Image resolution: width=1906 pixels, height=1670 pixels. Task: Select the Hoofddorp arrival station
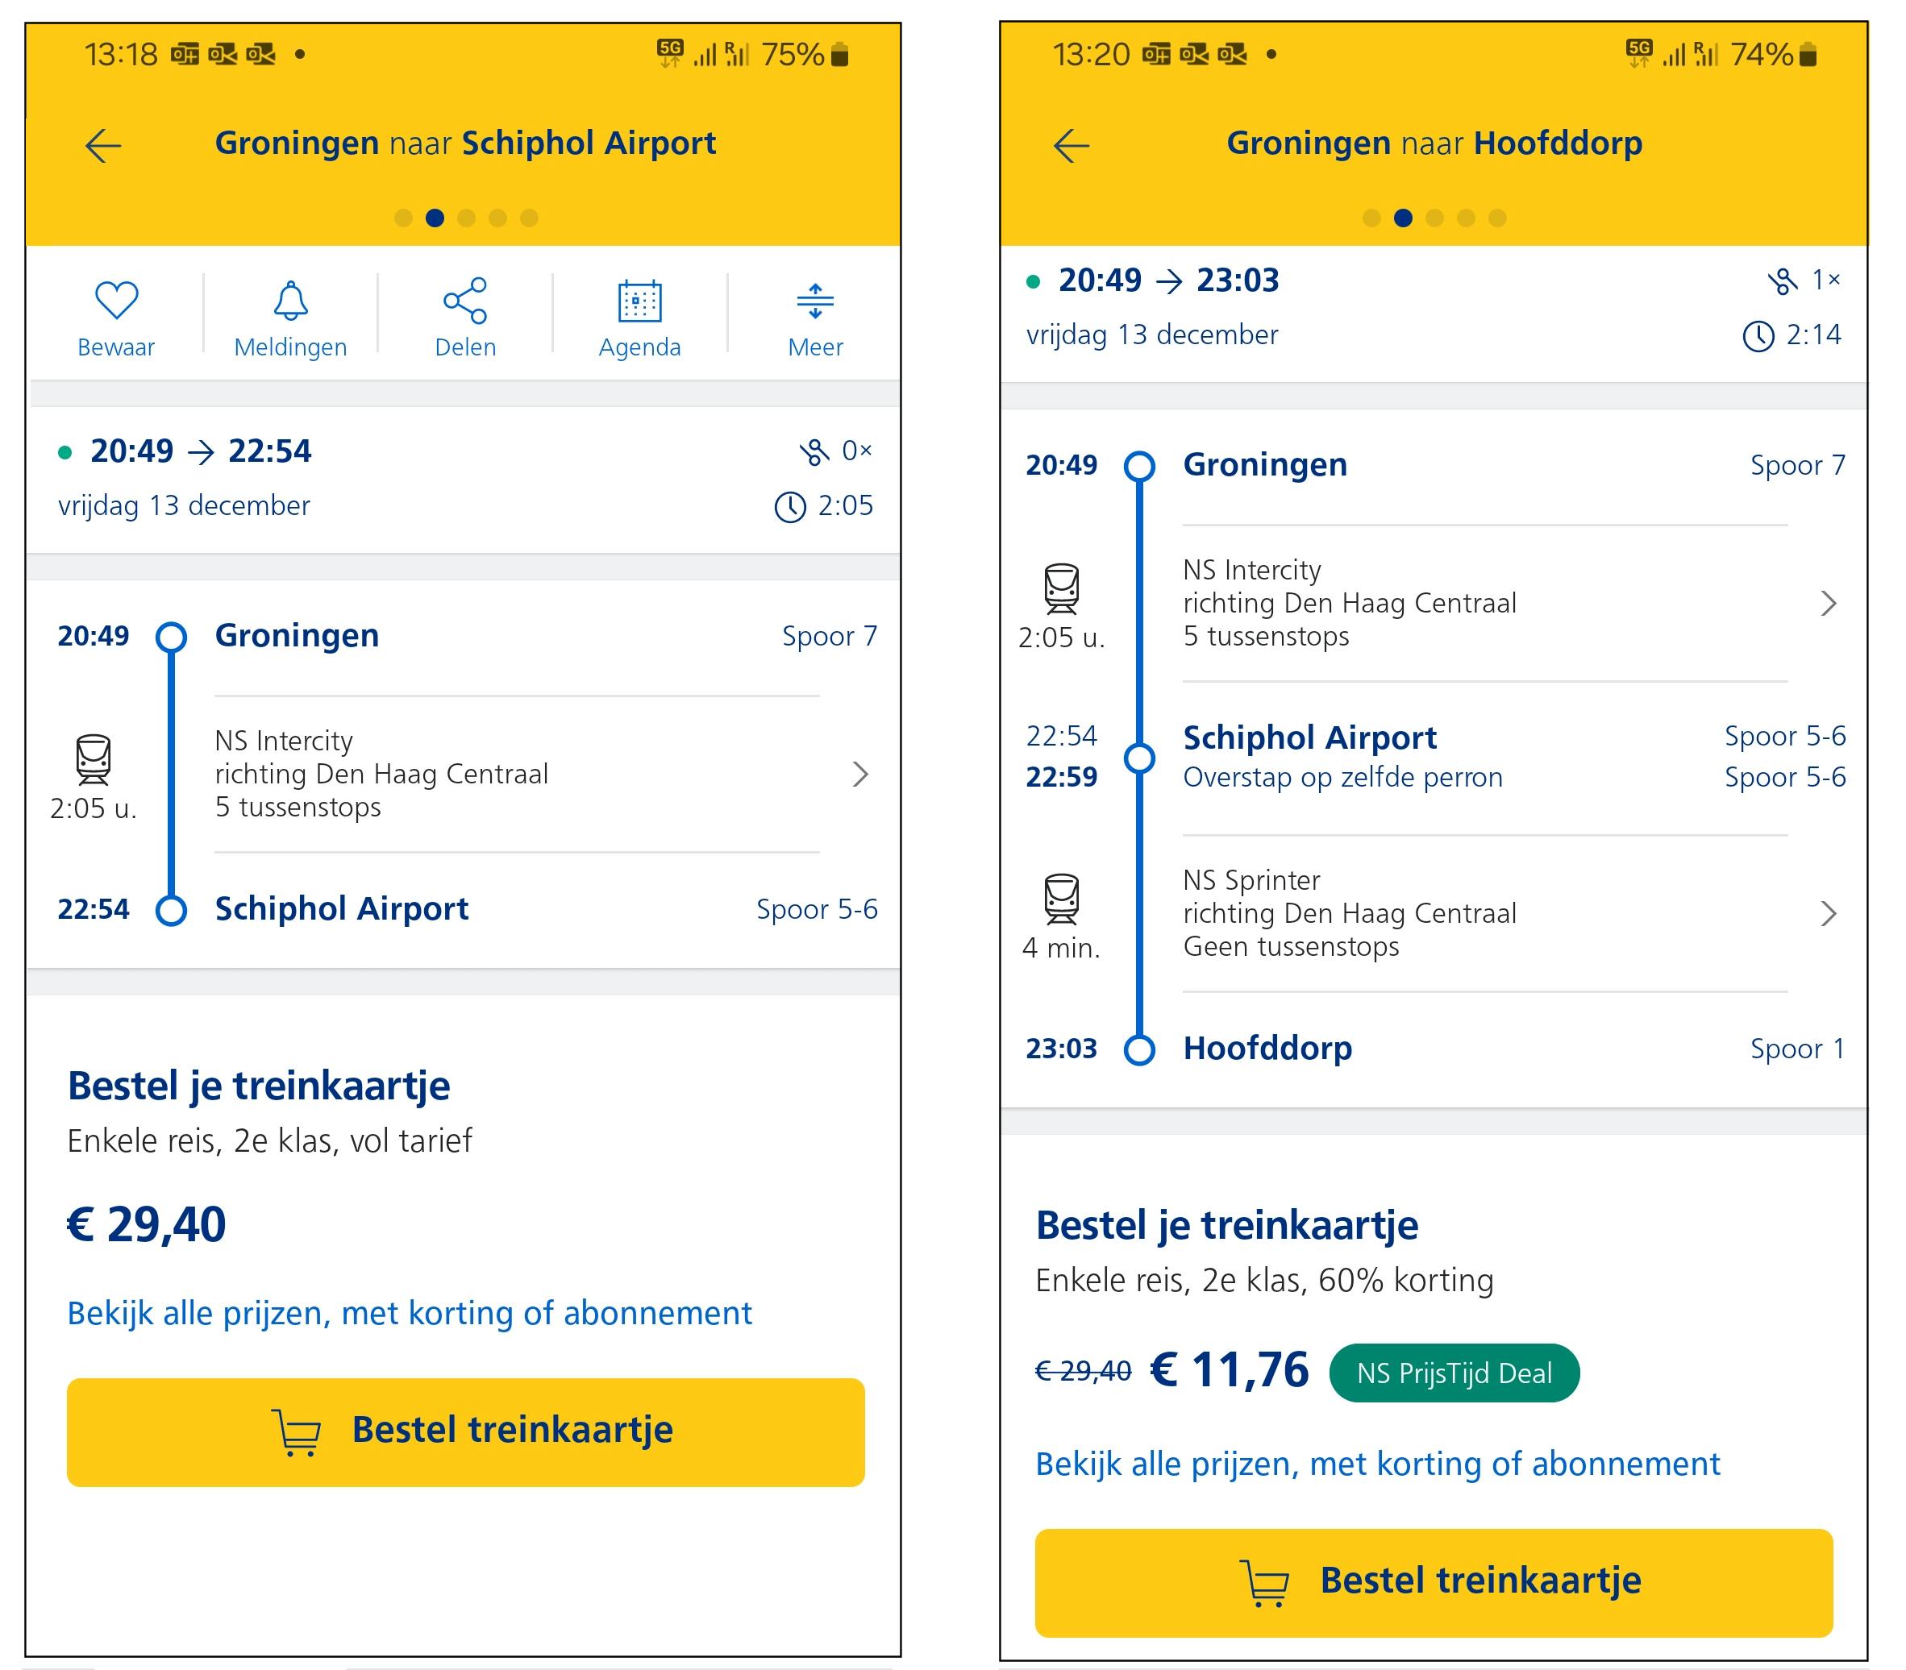click(1267, 1049)
